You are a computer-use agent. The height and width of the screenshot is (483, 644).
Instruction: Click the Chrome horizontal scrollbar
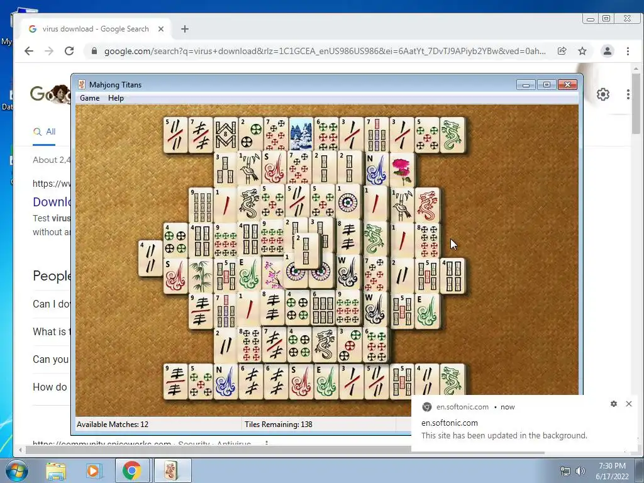click(x=285, y=450)
